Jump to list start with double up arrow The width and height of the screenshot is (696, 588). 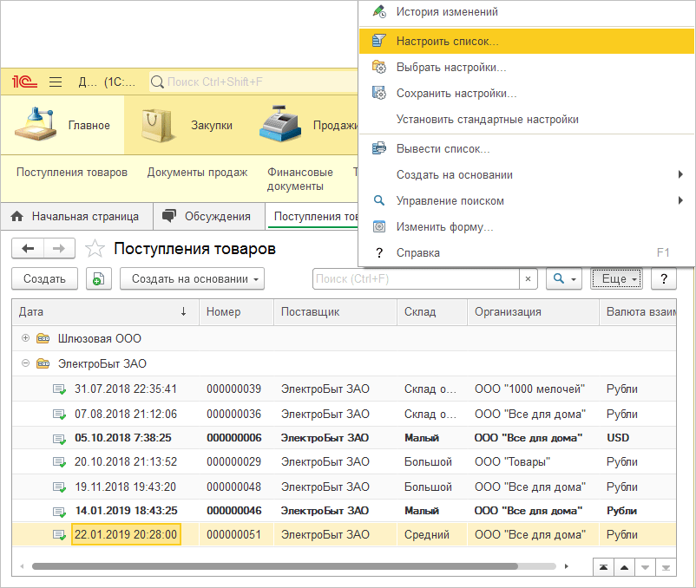pyautogui.click(x=603, y=567)
